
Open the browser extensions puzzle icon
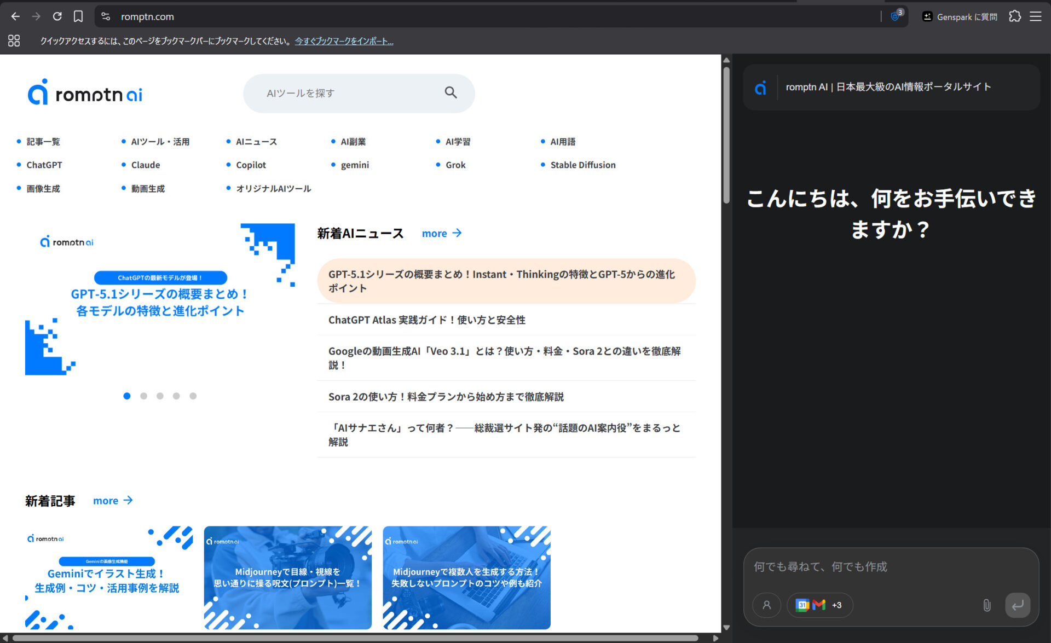(1015, 16)
